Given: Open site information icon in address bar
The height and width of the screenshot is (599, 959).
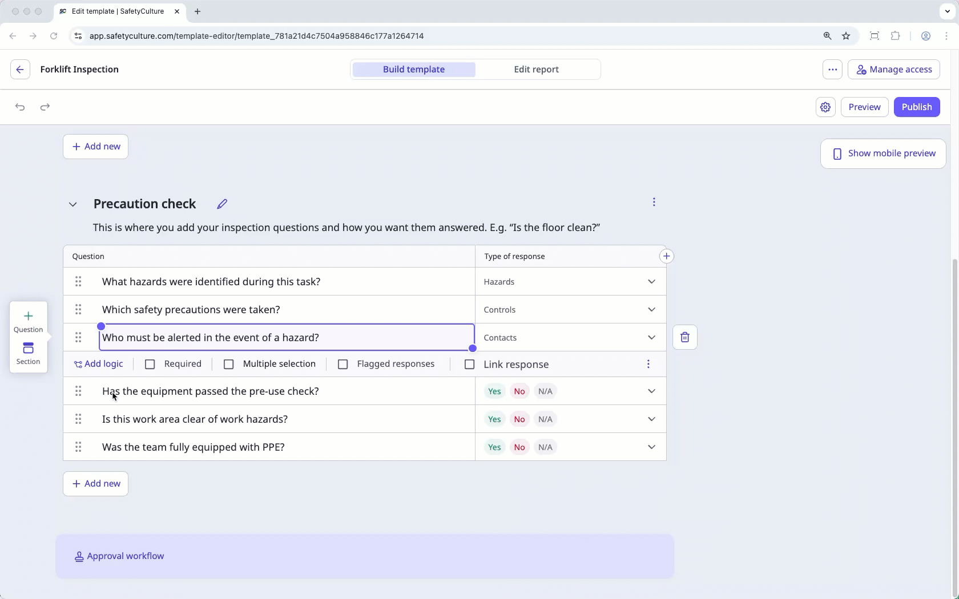Looking at the screenshot, I should point(78,36).
